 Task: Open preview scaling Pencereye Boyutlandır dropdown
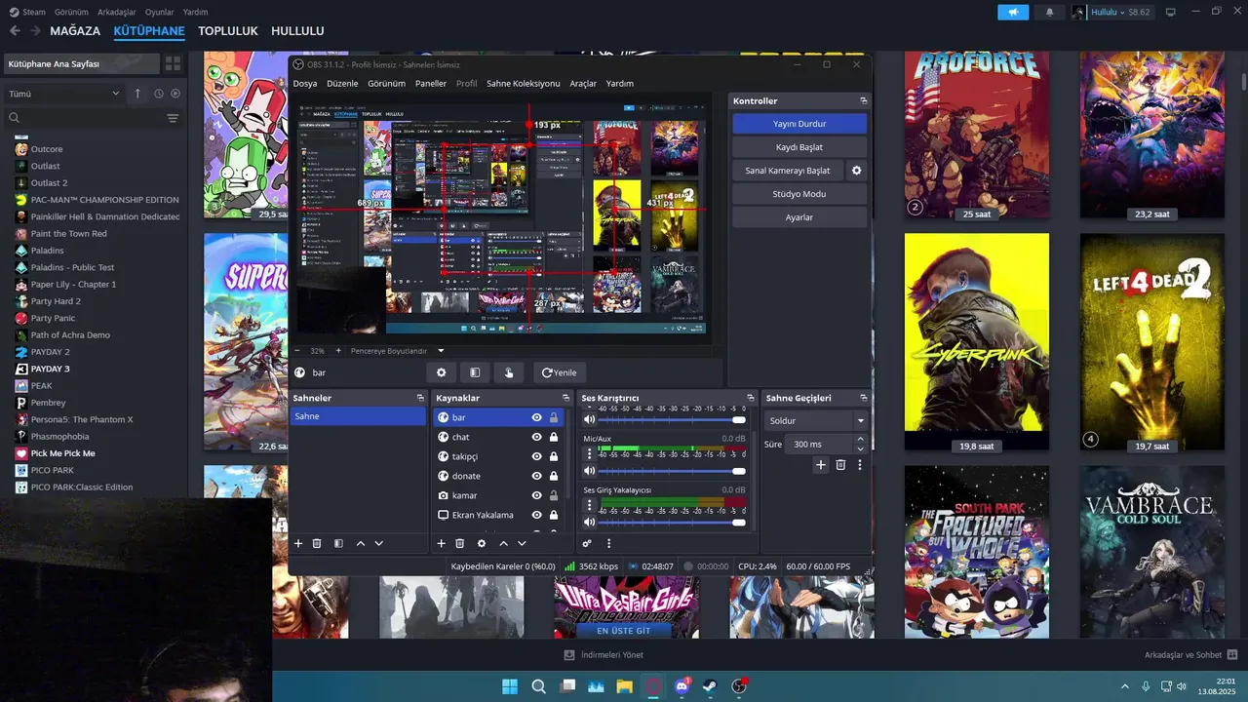click(397, 351)
